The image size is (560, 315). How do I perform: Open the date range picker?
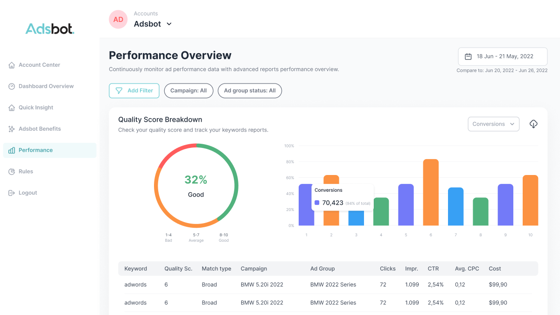pos(502,56)
